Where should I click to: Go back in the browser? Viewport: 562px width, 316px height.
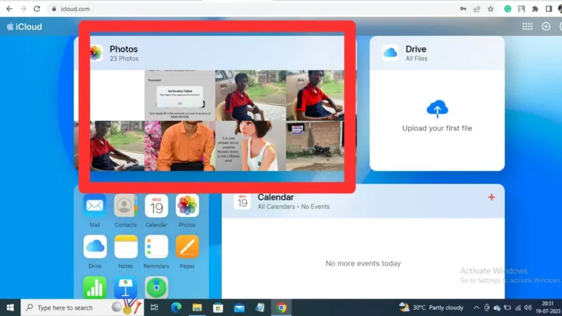pyautogui.click(x=9, y=9)
